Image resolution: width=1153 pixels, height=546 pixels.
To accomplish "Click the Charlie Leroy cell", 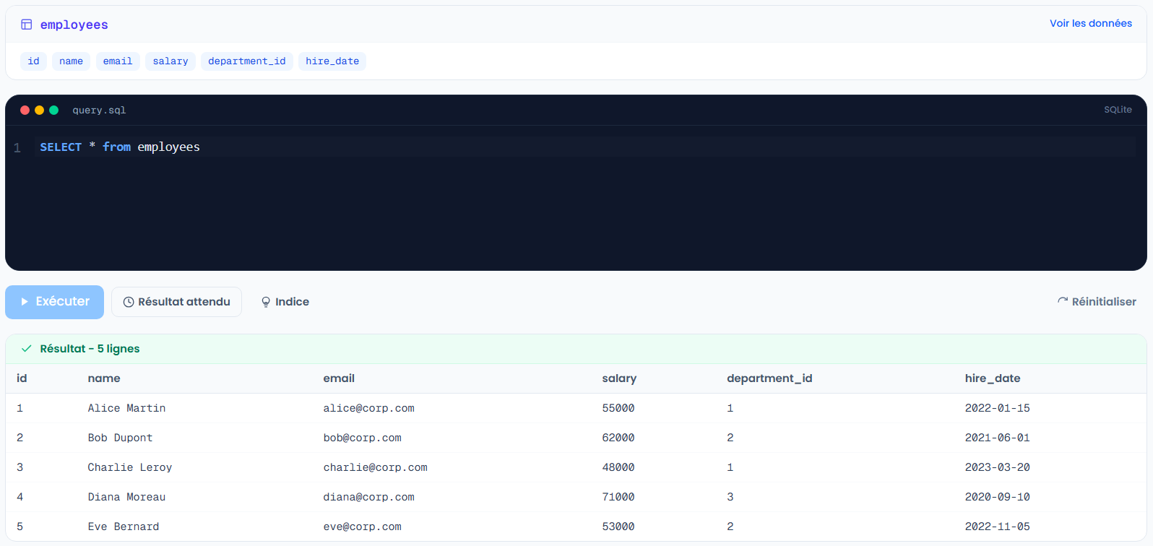I will (130, 467).
